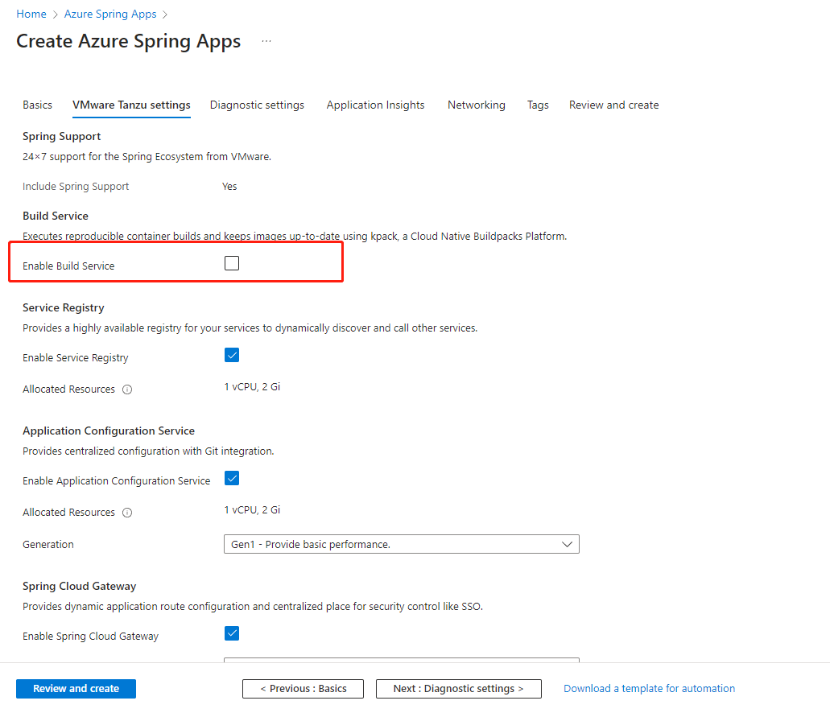Download a template for automation
This screenshot has width=830, height=713.
(x=649, y=689)
